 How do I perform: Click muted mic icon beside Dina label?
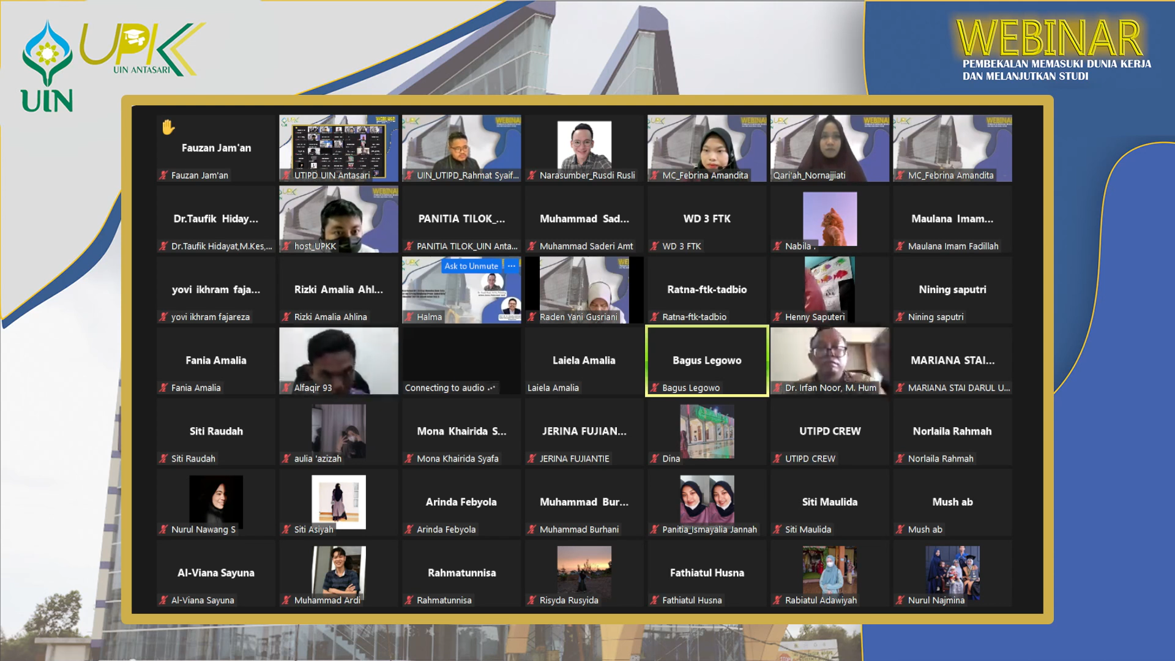click(x=655, y=458)
